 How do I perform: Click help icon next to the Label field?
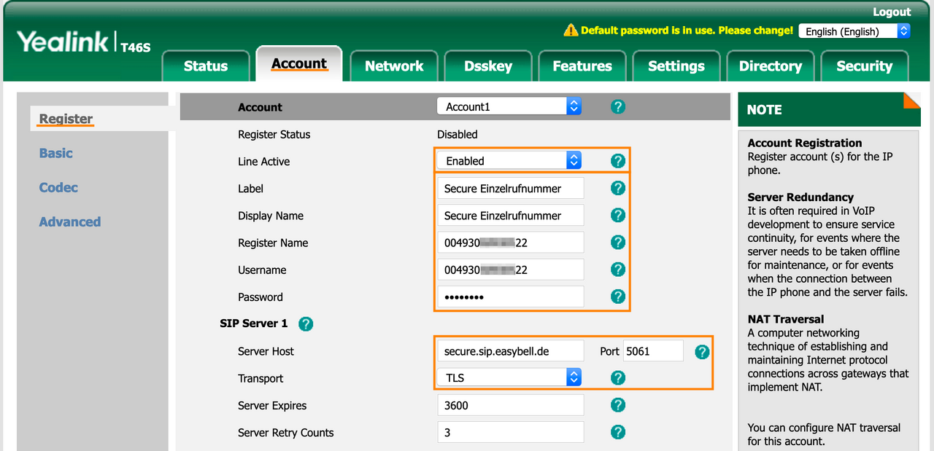click(x=618, y=188)
